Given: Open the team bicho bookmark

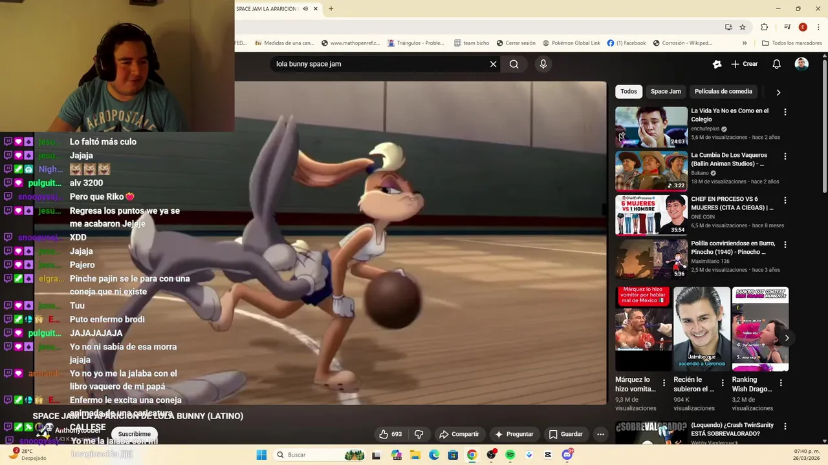Looking at the screenshot, I should 472,43.
